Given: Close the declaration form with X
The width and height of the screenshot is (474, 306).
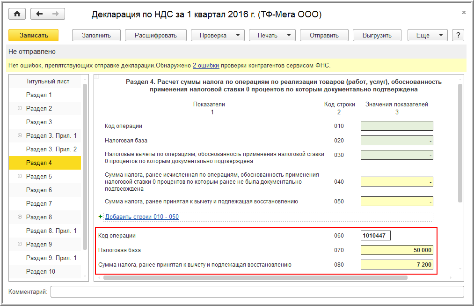Looking at the screenshot, I should click(x=464, y=13).
